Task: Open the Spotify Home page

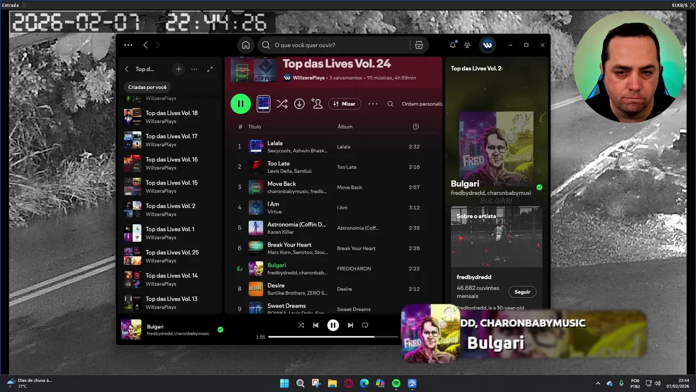Action: (x=246, y=45)
